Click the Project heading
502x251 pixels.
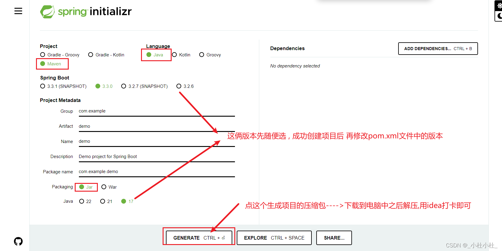point(49,46)
